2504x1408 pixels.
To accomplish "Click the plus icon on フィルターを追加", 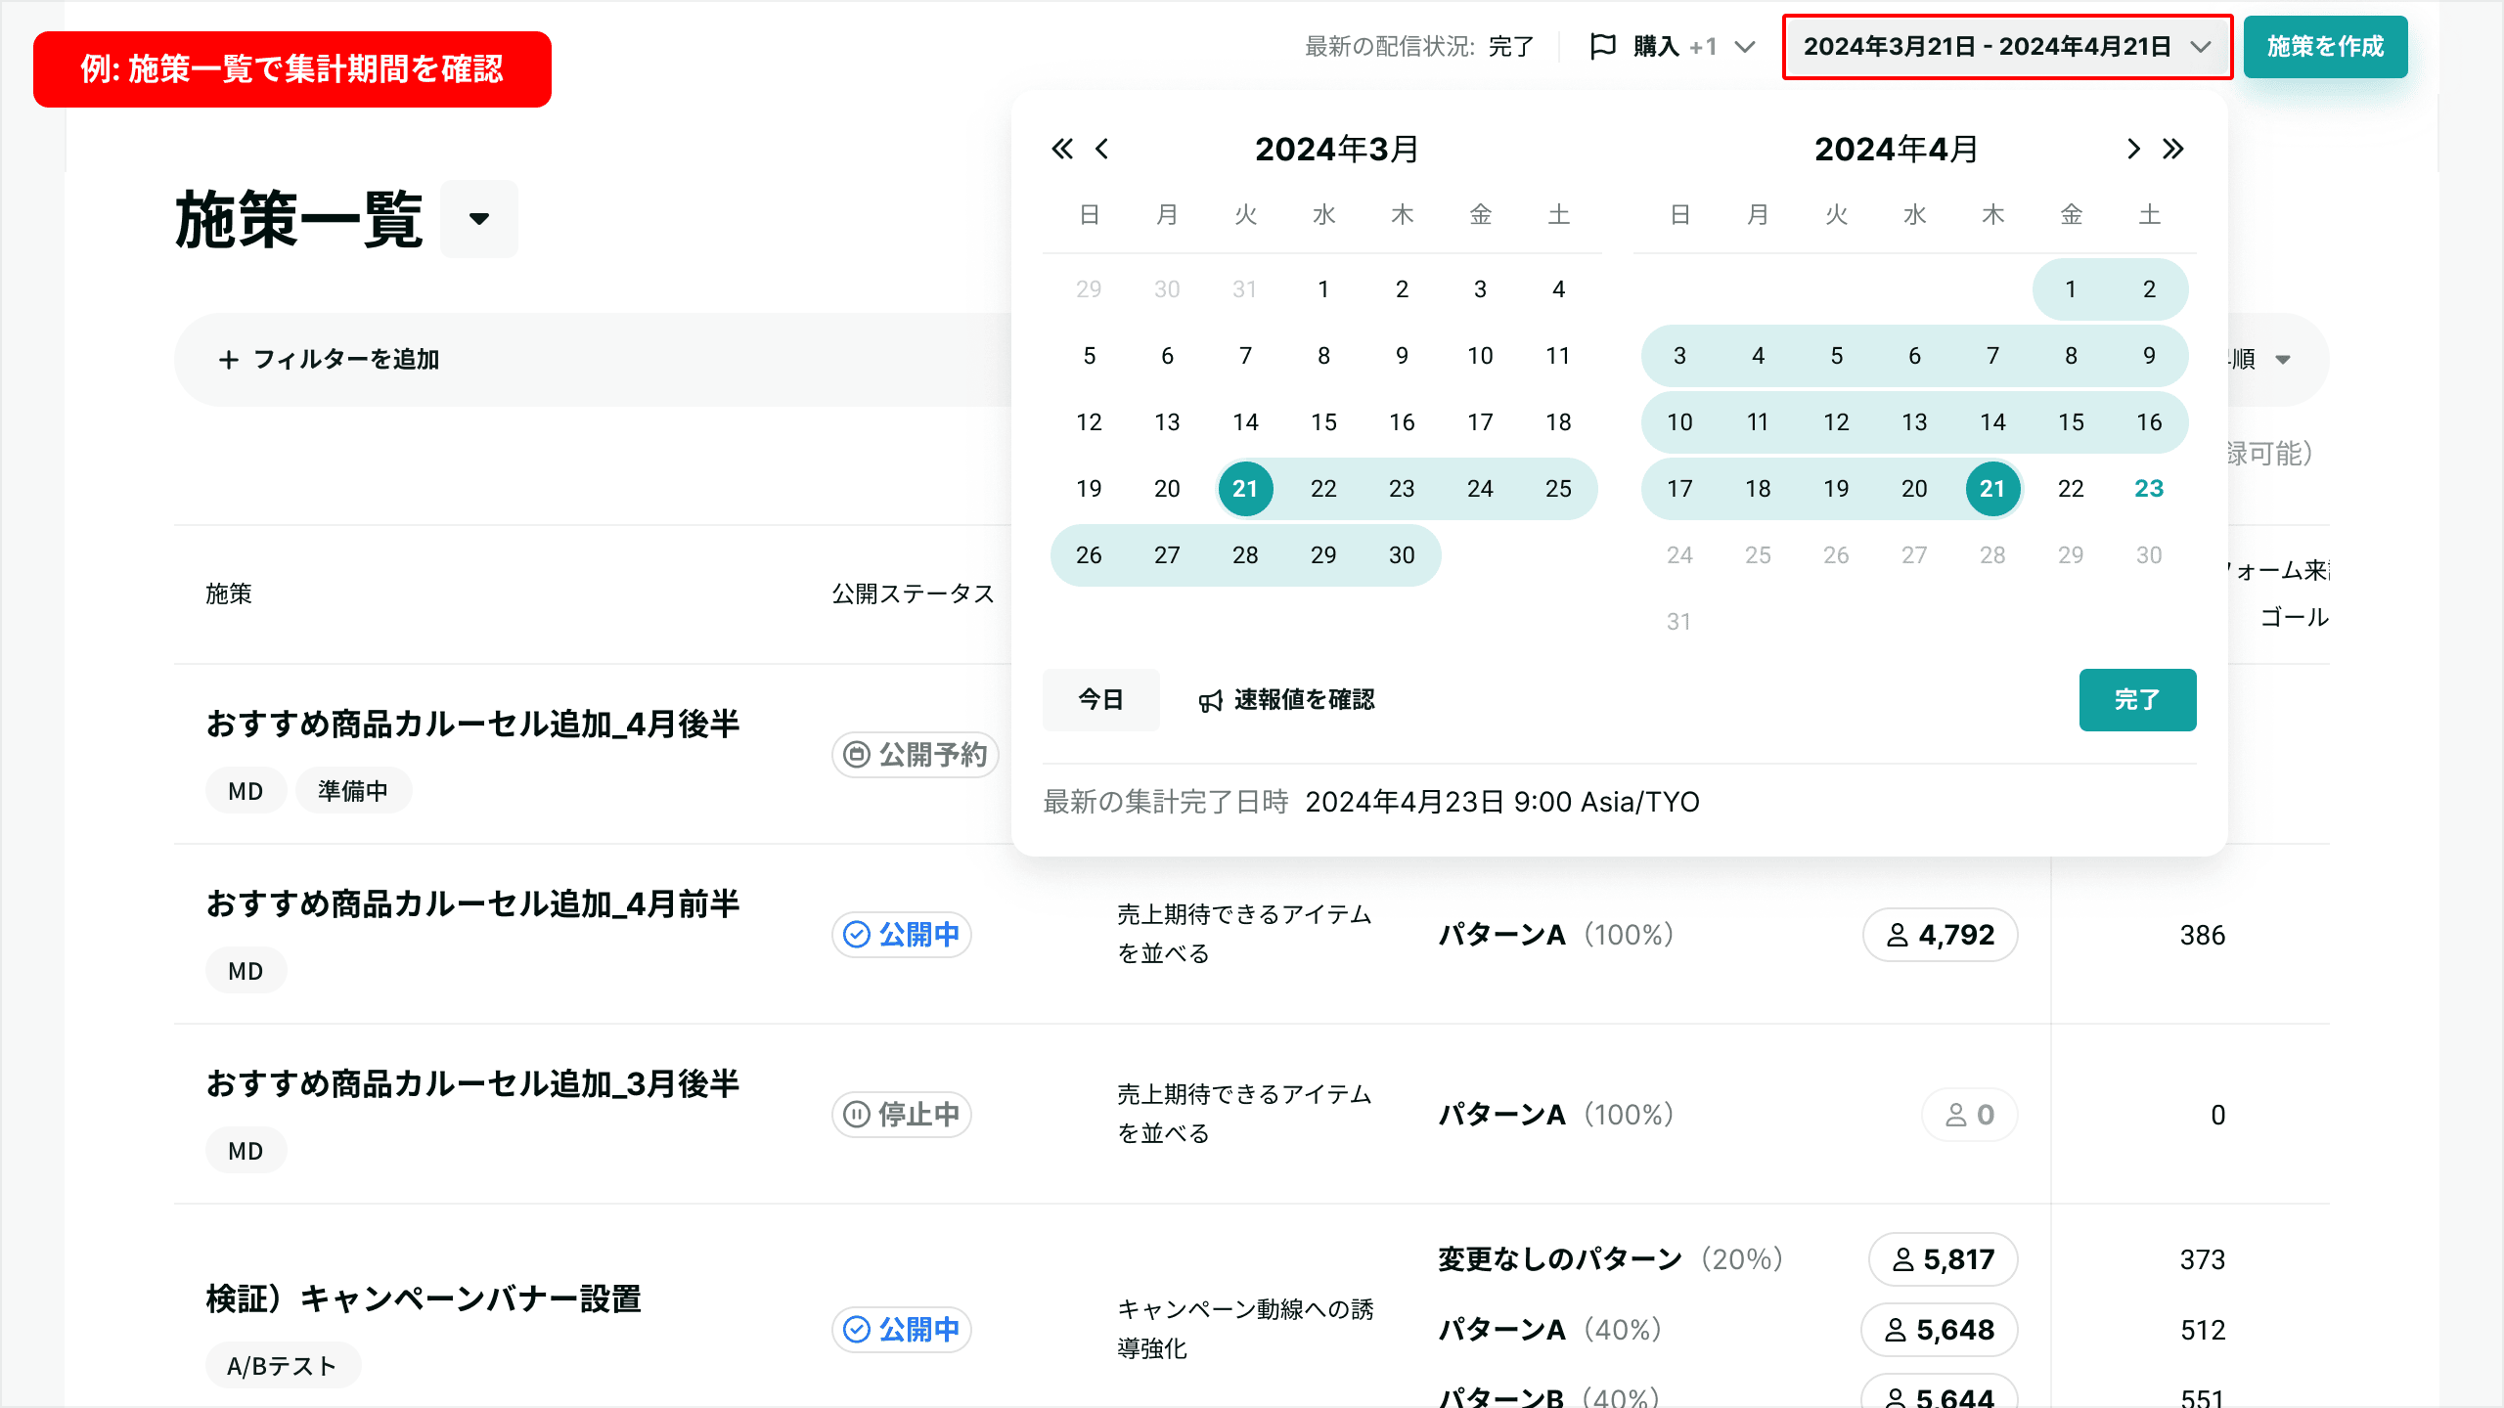I will click(x=228, y=359).
